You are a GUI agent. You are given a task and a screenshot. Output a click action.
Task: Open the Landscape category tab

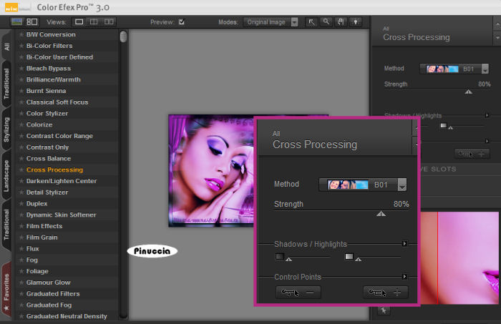pos(6,176)
